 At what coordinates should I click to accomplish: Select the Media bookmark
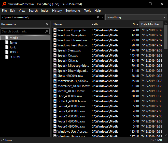25,38
